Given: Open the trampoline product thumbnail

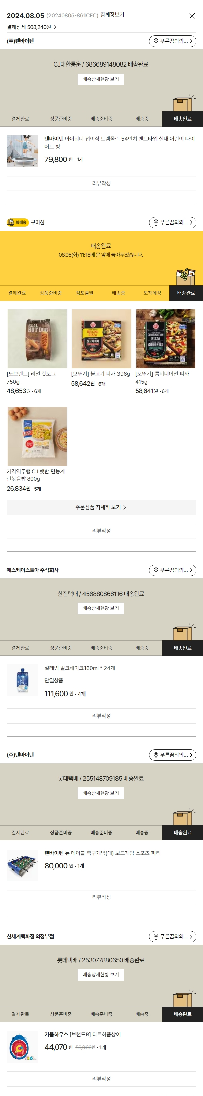Looking at the screenshot, I should tap(23, 151).
